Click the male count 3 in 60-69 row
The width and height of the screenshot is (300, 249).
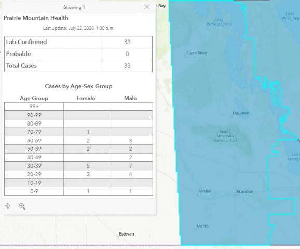[130, 141]
